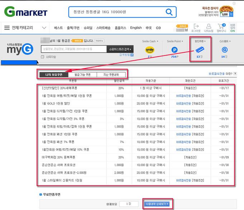The height and width of the screenshot is (210, 244).
Task: Click the search magnifier icon
Action: [169, 12]
